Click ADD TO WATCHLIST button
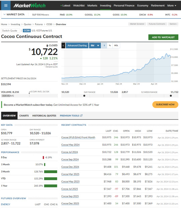Image resolution: width=181 pixels, height=209 pixels. coord(163,37)
